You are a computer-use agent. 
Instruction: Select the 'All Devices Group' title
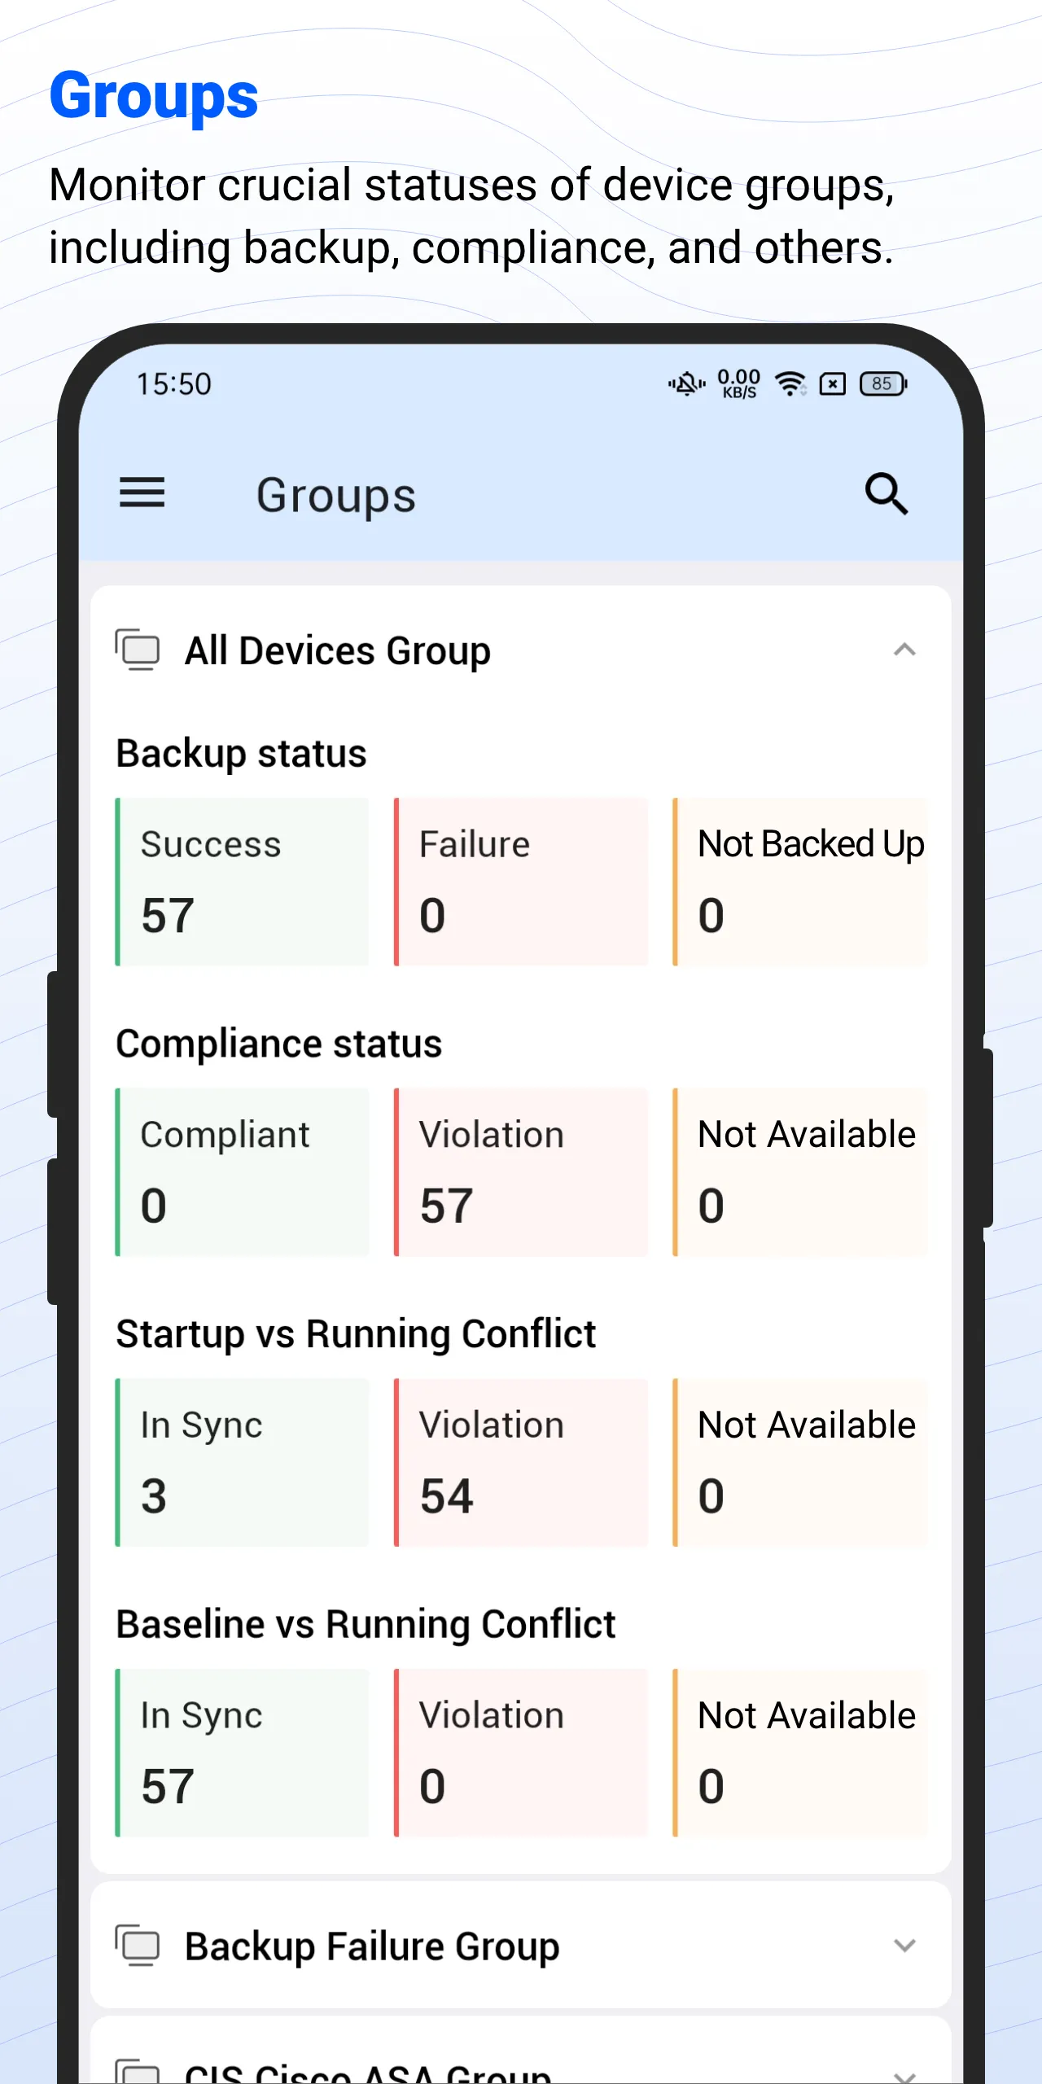pos(338,651)
